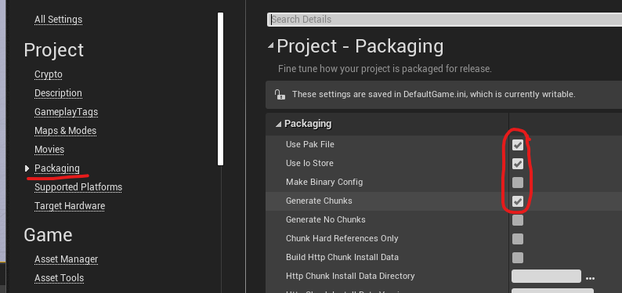Image resolution: width=622 pixels, height=293 pixels.
Task: Open the Description settings page
Action: point(58,92)
